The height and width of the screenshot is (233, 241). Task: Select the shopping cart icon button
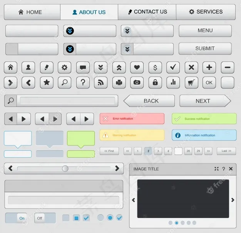tap(191, 82)
